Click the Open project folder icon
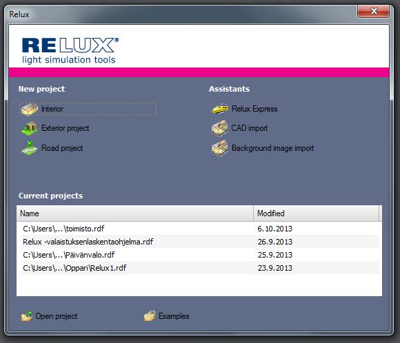The image size is (400, 343). [x=27, y=316]
